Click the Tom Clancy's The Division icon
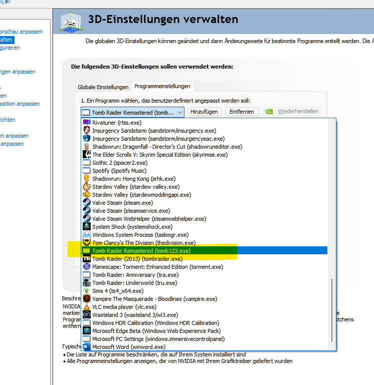Viewport: 374px width, 385px height. point(87,243)
